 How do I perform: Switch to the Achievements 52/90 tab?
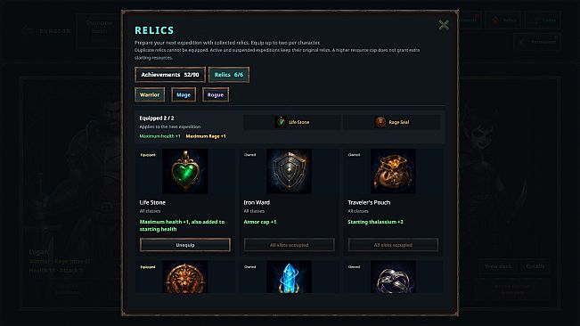[x=170, y=75]
